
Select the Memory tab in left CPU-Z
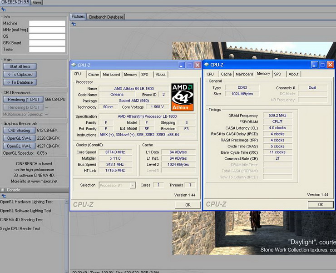(130, 75)
